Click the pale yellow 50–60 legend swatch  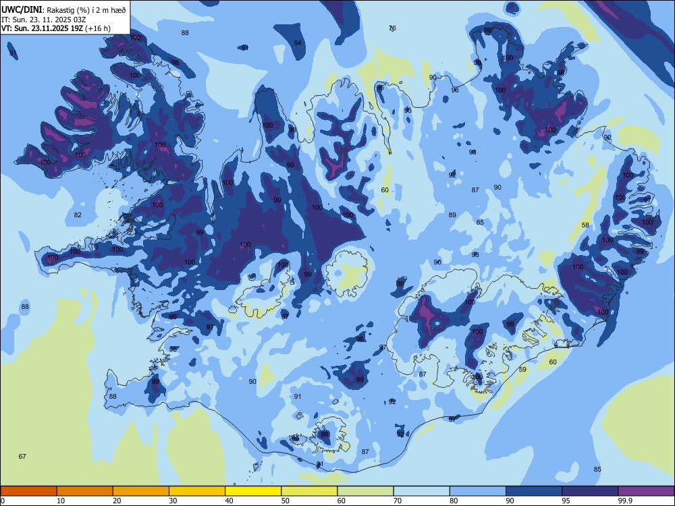click(x=309, y=491)
